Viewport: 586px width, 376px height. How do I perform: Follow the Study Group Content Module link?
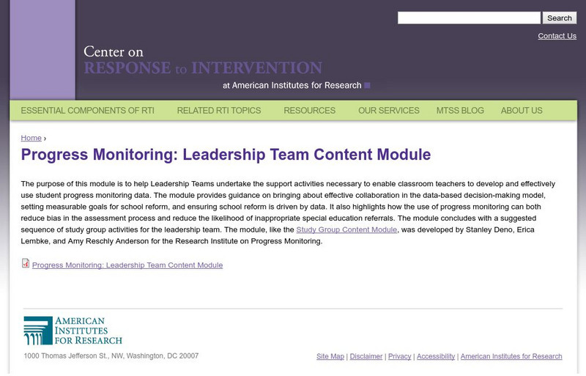coord(346,229)
